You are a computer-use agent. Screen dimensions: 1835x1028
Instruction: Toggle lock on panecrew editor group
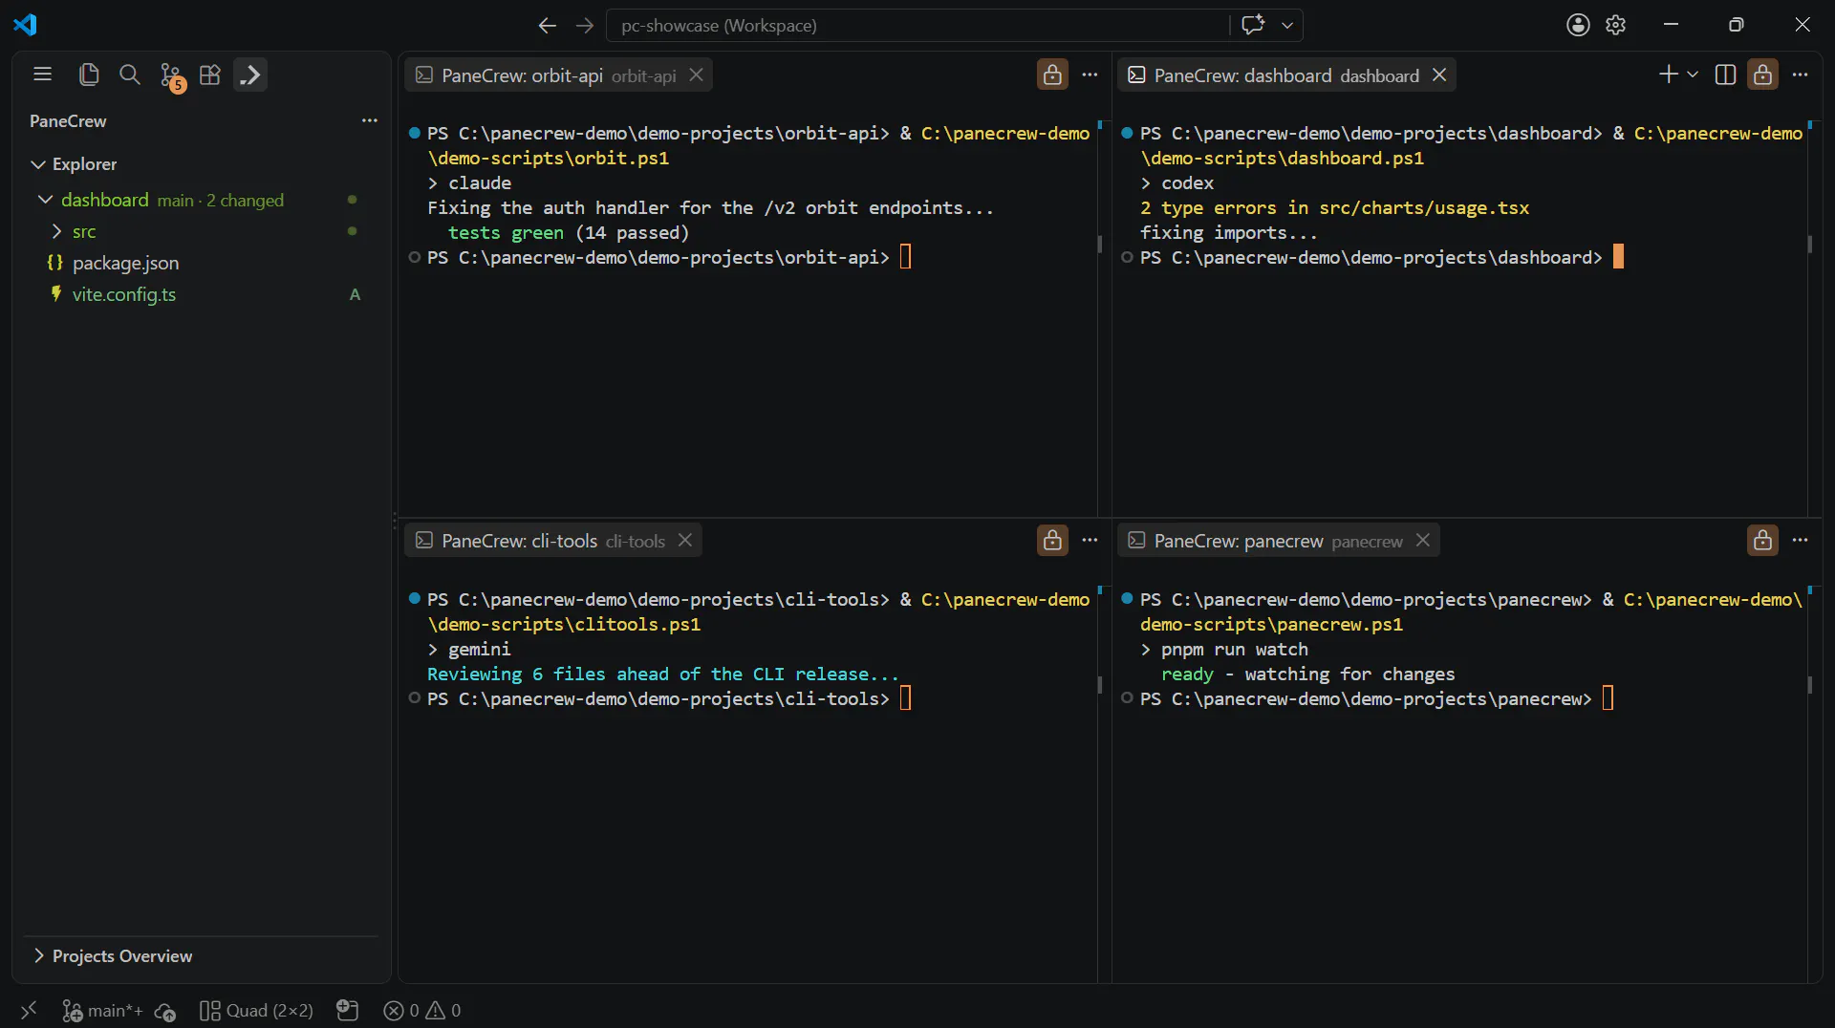pos(1762,540)
